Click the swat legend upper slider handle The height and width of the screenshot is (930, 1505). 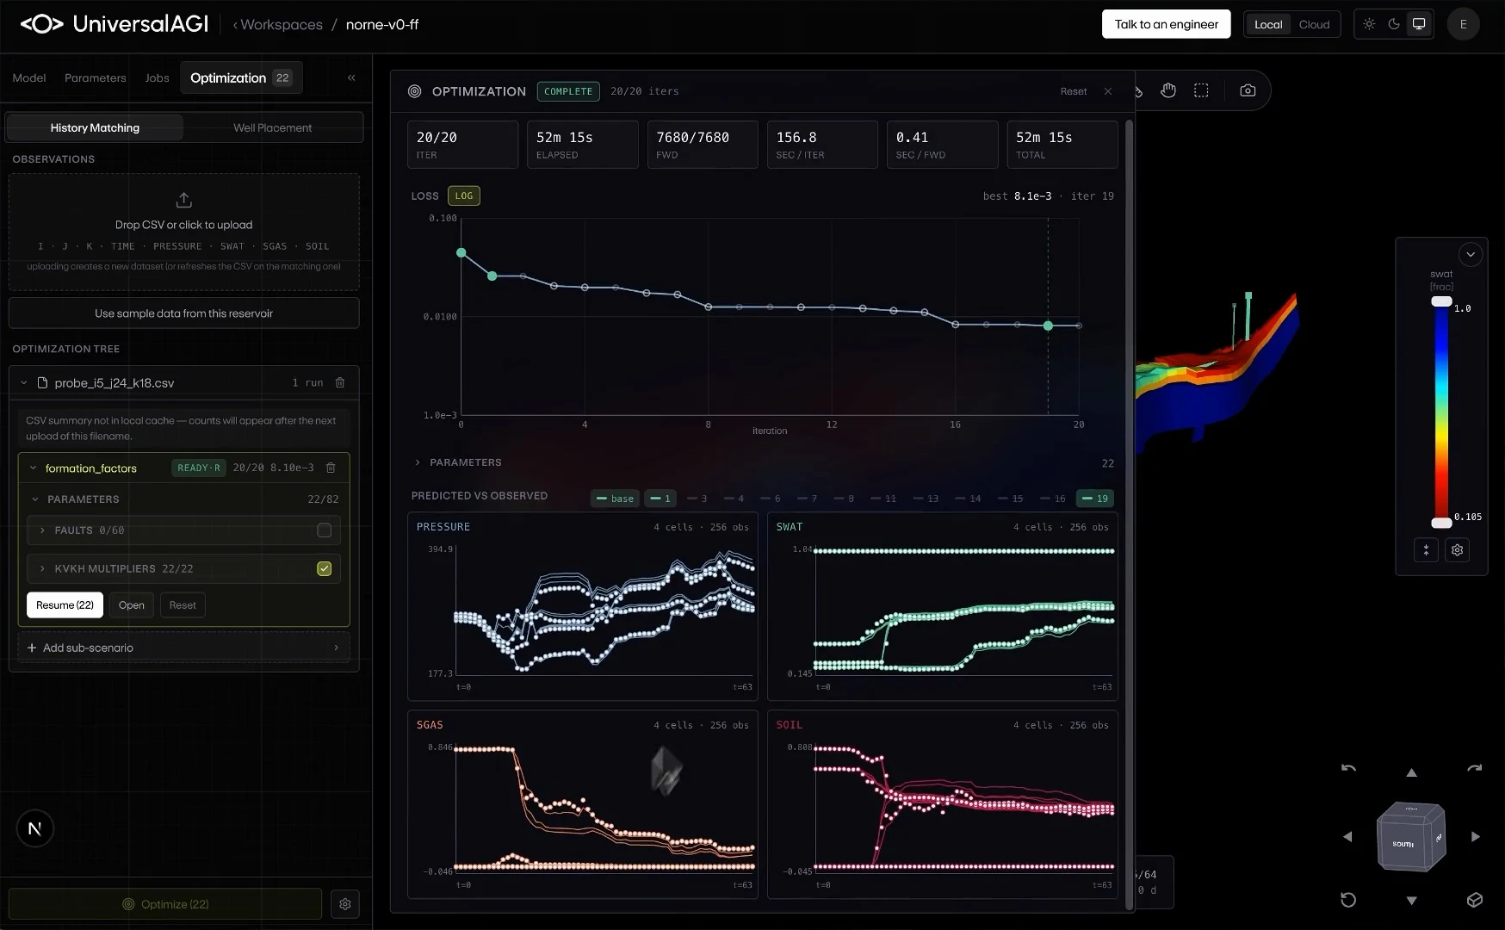[x=1441, y=301]
